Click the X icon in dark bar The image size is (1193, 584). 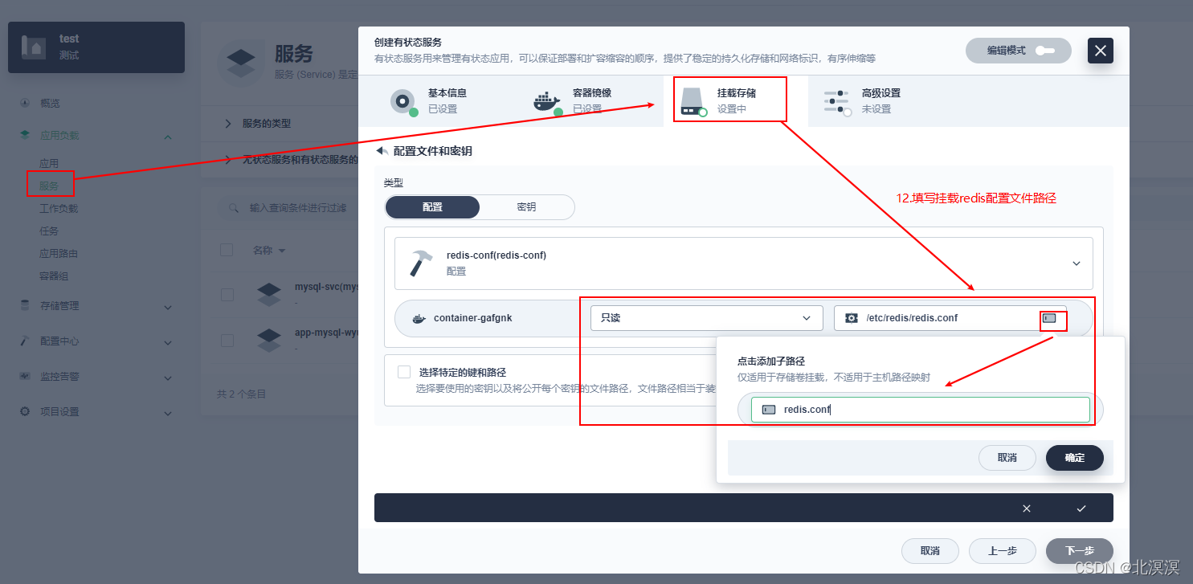(x=1026, y=508)
